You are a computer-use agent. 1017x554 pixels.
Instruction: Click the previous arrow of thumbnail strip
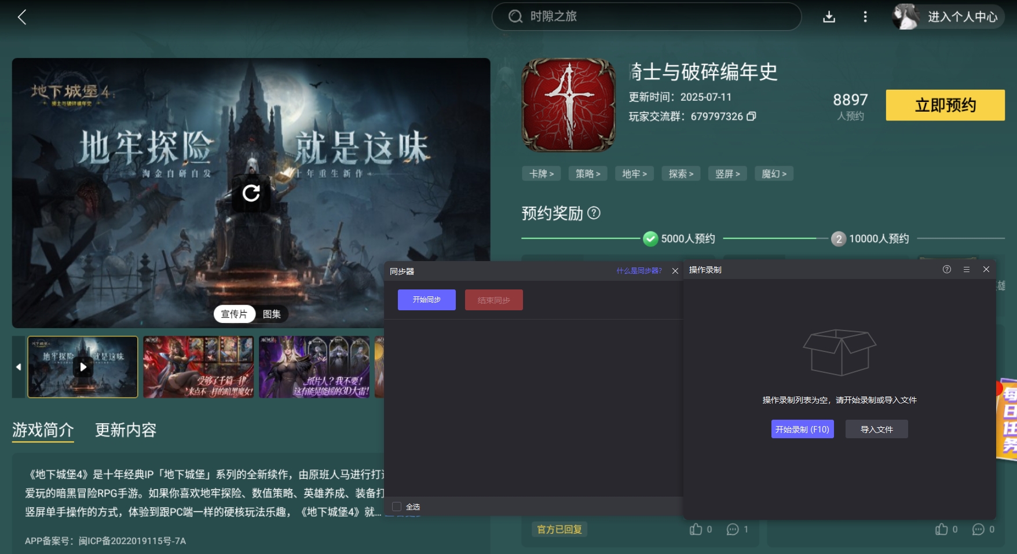19,367
